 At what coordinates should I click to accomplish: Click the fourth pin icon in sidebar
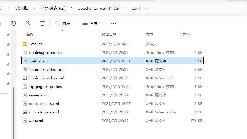click(8, 64)
